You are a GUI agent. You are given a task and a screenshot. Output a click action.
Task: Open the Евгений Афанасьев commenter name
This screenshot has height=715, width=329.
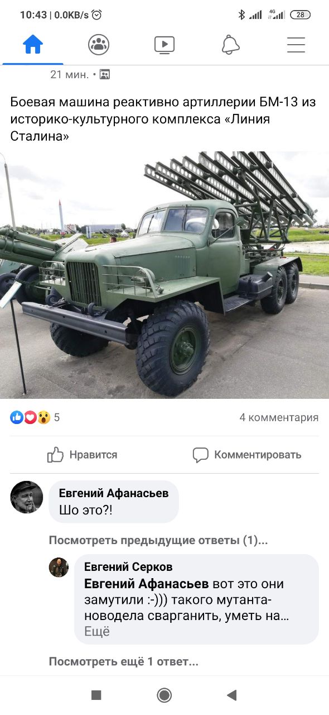pyautogui.click(x=114, y=493)
